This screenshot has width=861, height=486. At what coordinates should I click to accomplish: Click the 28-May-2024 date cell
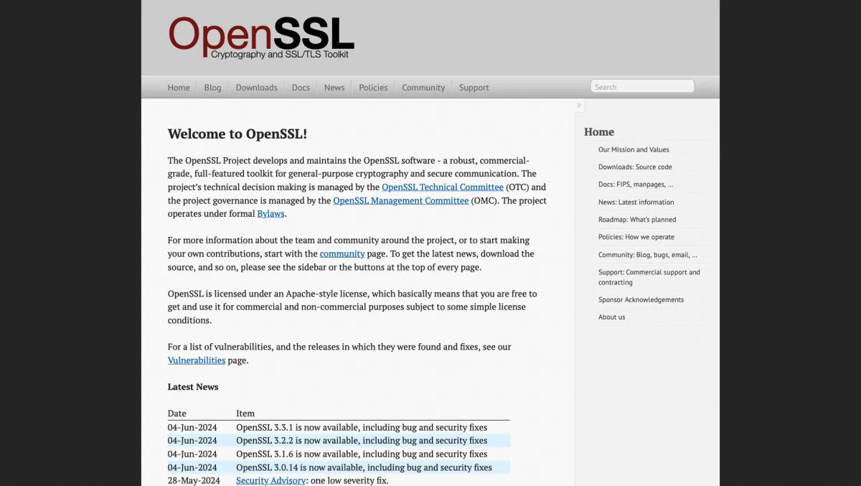pos(194,480)
